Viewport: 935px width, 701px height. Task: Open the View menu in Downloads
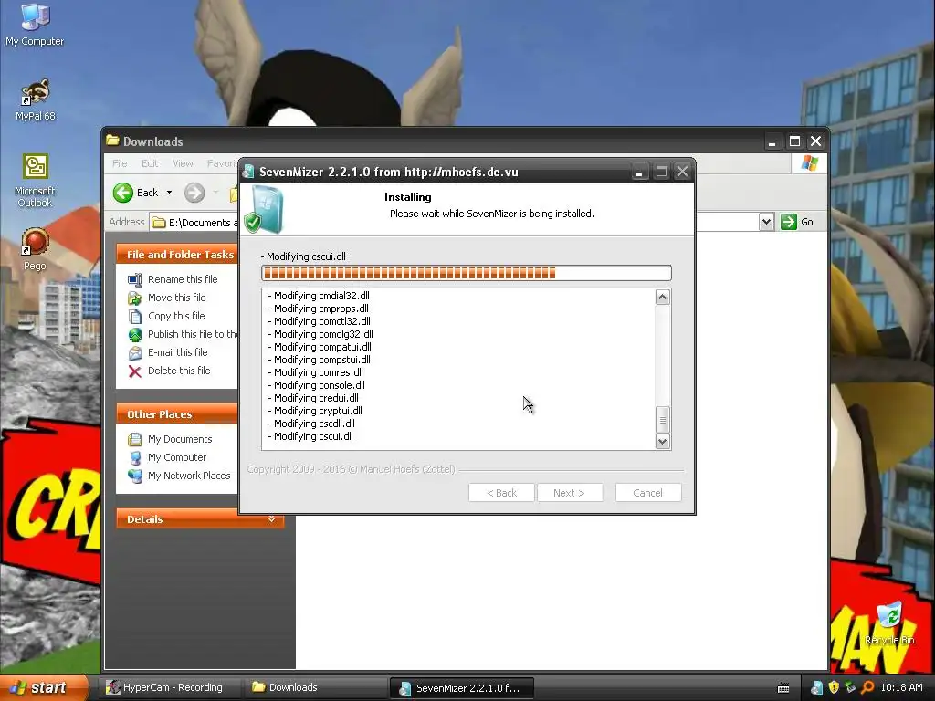point(183,163)
